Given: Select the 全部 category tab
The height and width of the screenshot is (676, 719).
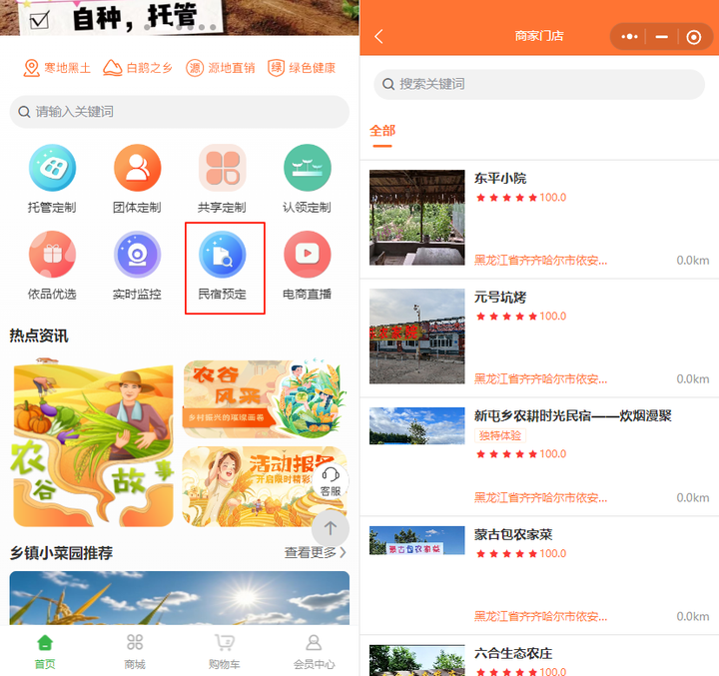Looking at the screenshot, I should [382, 131].
